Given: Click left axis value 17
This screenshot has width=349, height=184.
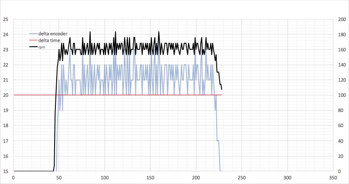Looking at the screenshot, I should click(x=5, y=141).
